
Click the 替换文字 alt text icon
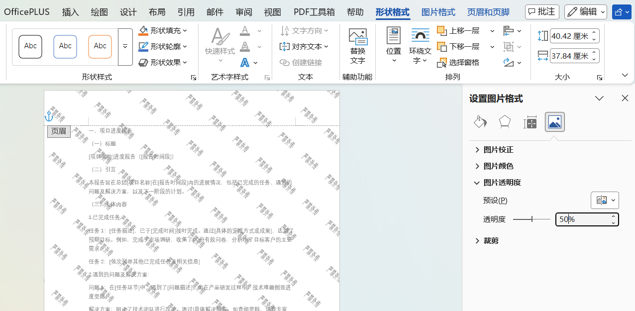point(357,45)
